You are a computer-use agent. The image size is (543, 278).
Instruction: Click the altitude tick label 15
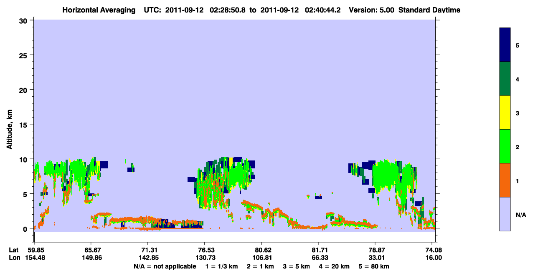24,125
